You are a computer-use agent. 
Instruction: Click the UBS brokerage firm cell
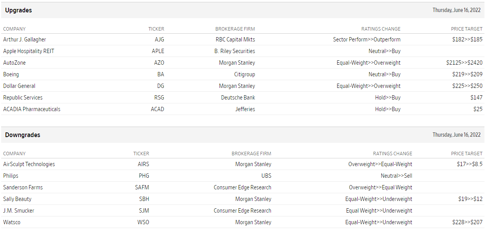[x=266, y=176]
